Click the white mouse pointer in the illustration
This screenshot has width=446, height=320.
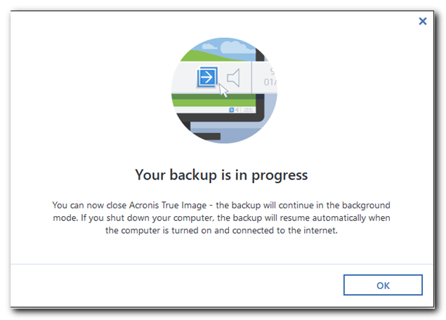tap(223, 91)
